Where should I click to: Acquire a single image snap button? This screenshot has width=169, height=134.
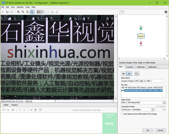coord(124,74)
